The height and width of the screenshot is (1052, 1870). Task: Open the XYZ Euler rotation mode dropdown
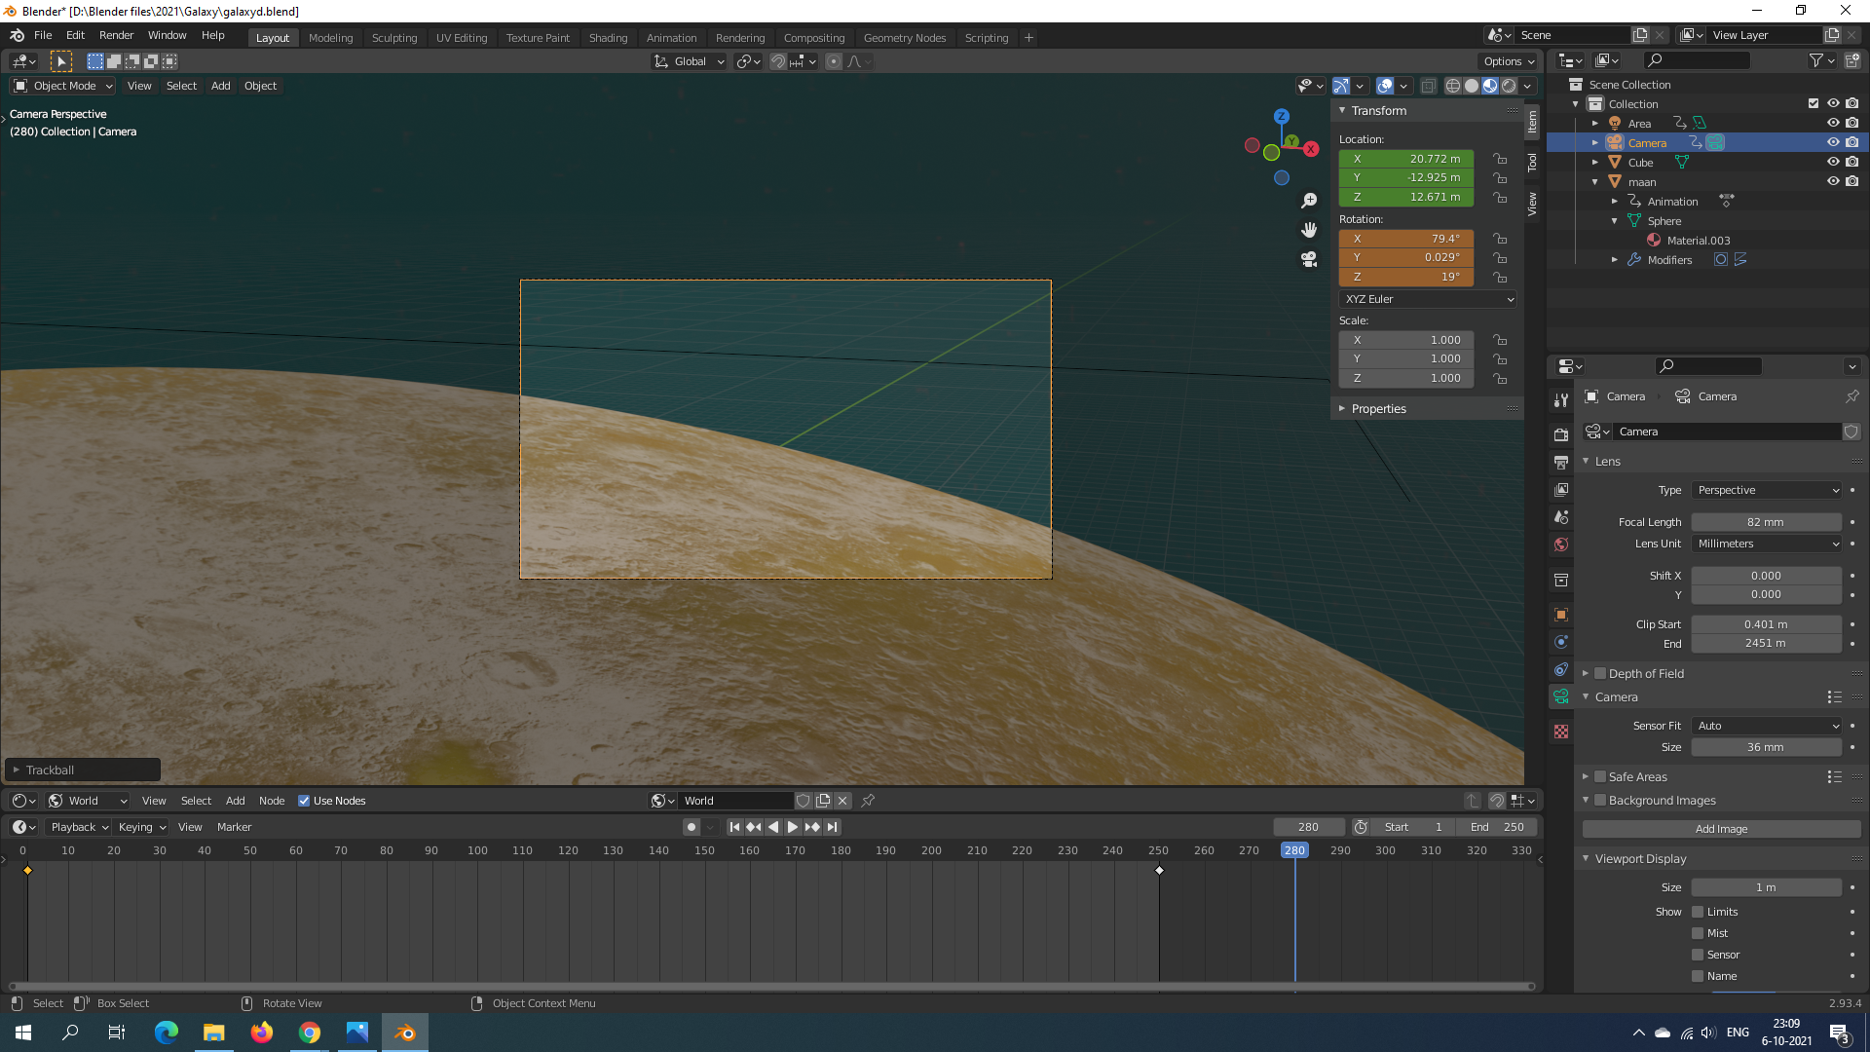click(x=1429, y=299)
